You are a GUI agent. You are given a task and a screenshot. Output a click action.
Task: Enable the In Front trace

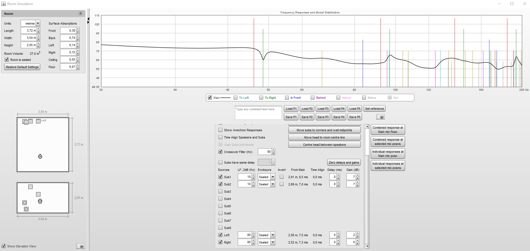287,97
